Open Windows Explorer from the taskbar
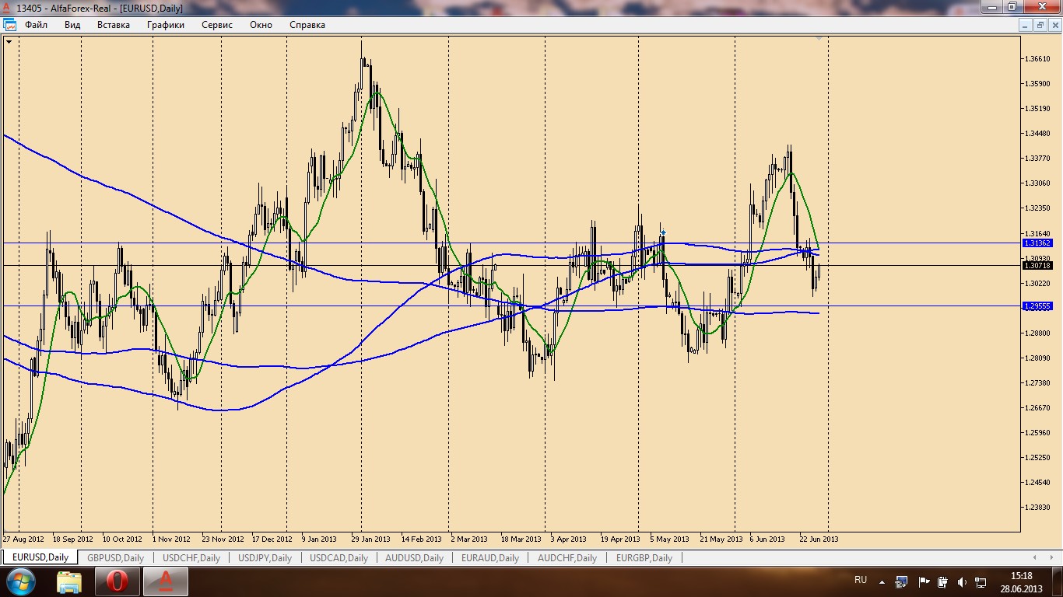 click(x=69, y=581)
